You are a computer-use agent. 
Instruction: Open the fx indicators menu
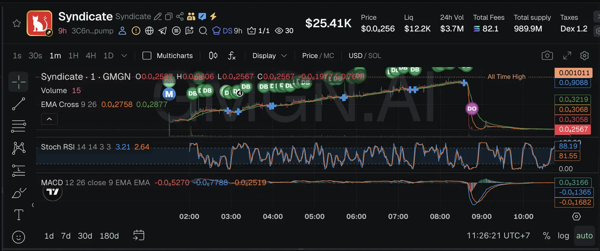(232, 56)
